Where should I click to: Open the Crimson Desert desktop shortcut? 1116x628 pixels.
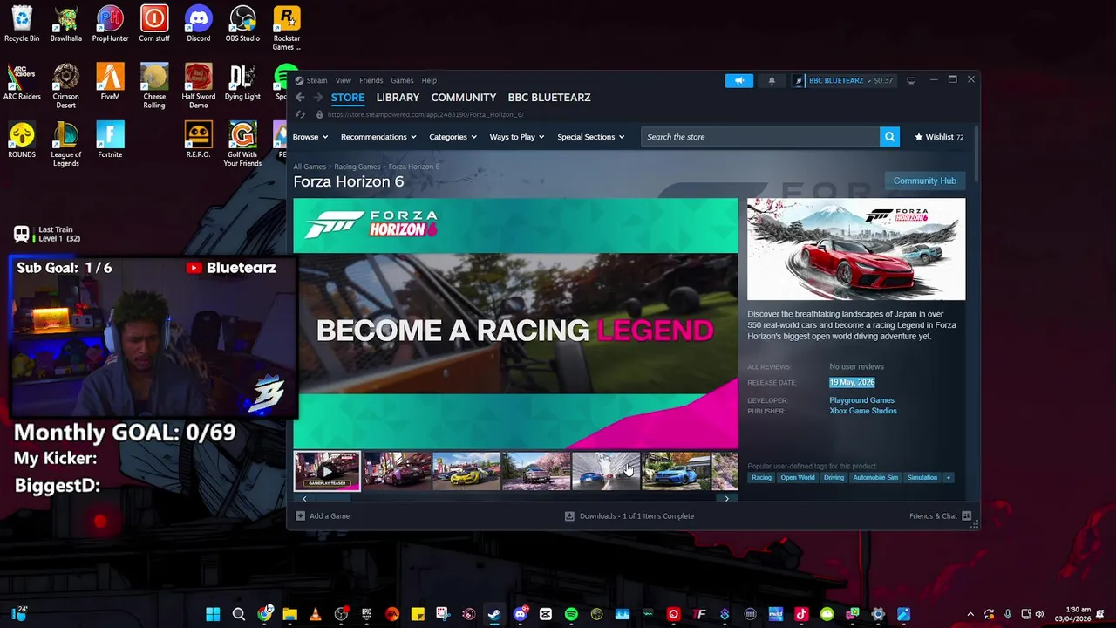click(x=66, y=86)
